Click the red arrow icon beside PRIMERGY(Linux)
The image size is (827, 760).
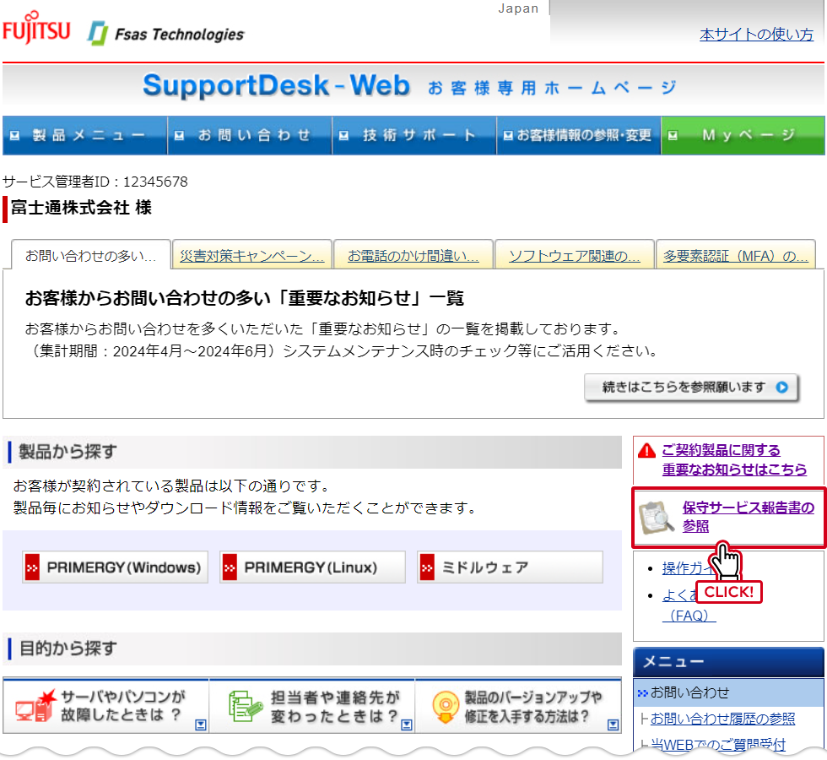tap(230, 567)
